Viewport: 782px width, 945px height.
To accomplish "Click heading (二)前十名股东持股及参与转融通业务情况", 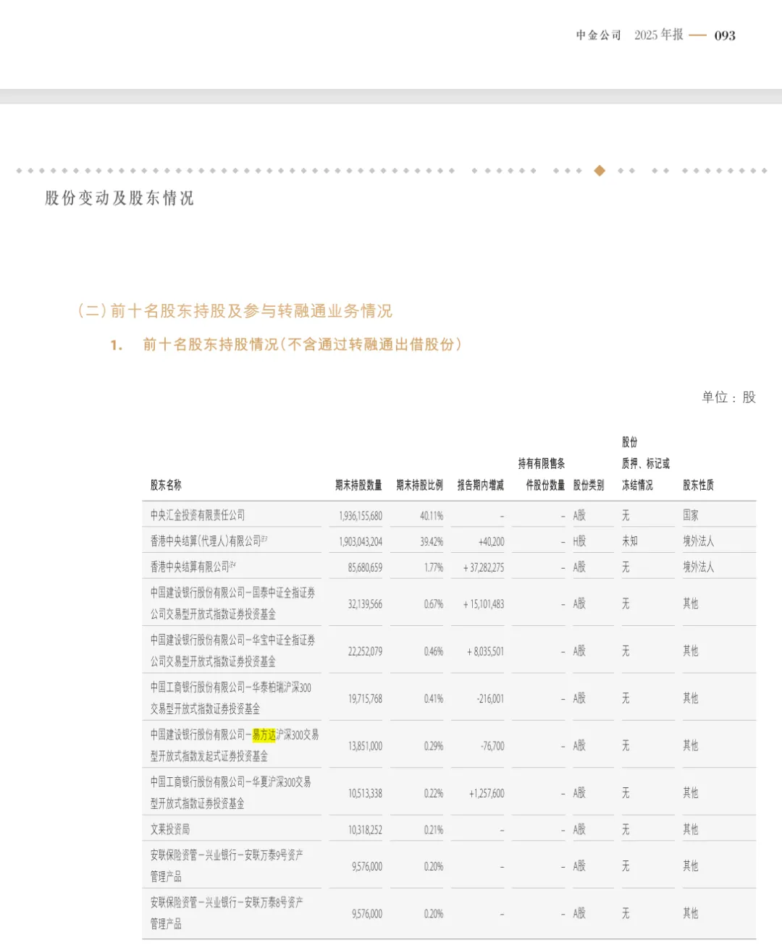I will (235, 311).
